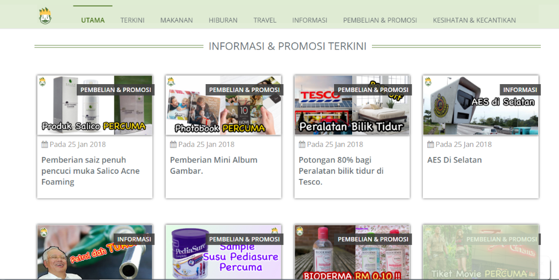Click small mascot watermark on Photobook thumbnail
This screenshot has height=280, width=559.
click(x=171, y=82)
